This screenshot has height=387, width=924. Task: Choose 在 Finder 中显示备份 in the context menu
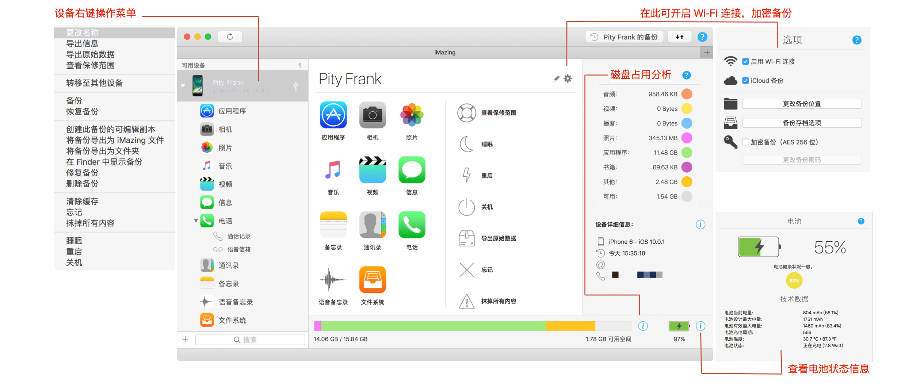(x=115, y=162)
